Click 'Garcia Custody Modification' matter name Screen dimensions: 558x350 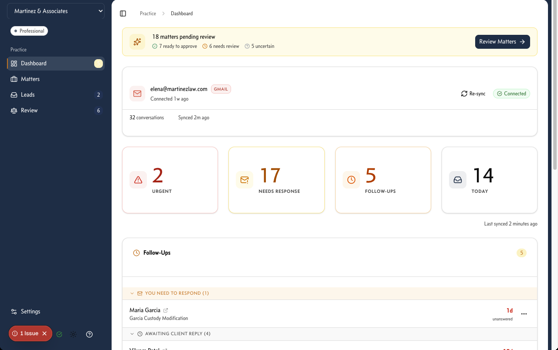click(159, 318)
